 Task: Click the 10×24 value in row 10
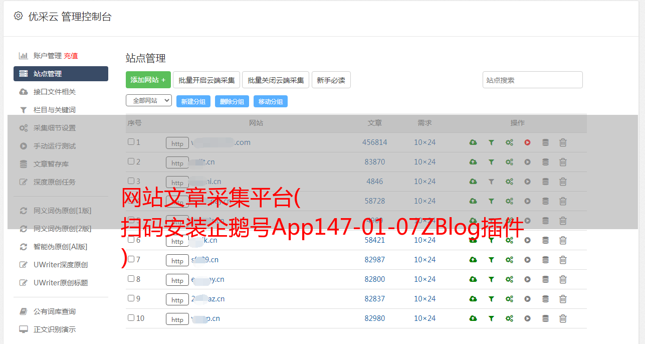click(425, 318)
